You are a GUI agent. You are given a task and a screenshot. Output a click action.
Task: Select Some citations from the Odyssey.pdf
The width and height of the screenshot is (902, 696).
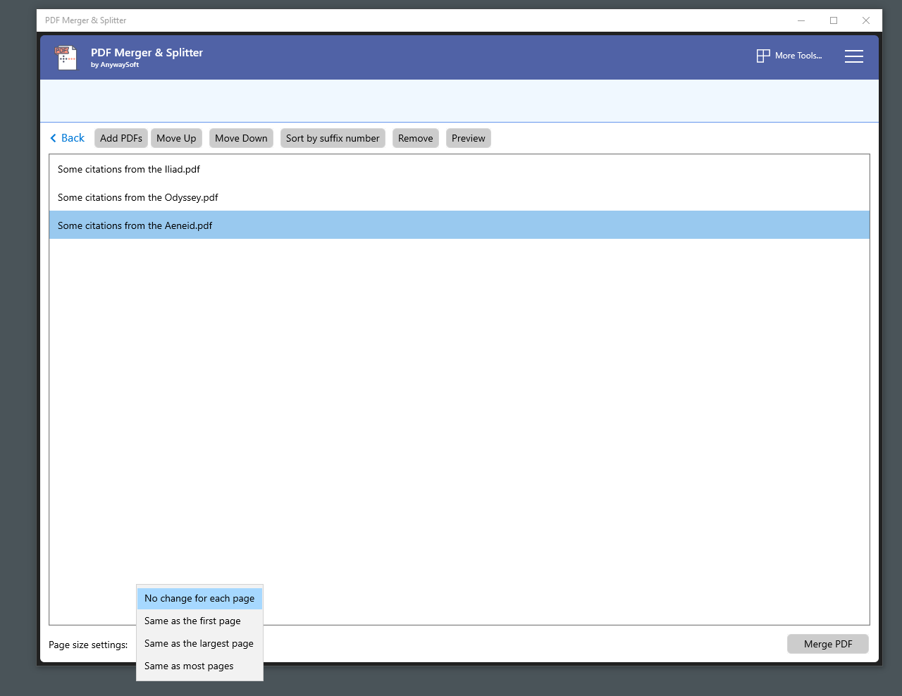(459, 197)
